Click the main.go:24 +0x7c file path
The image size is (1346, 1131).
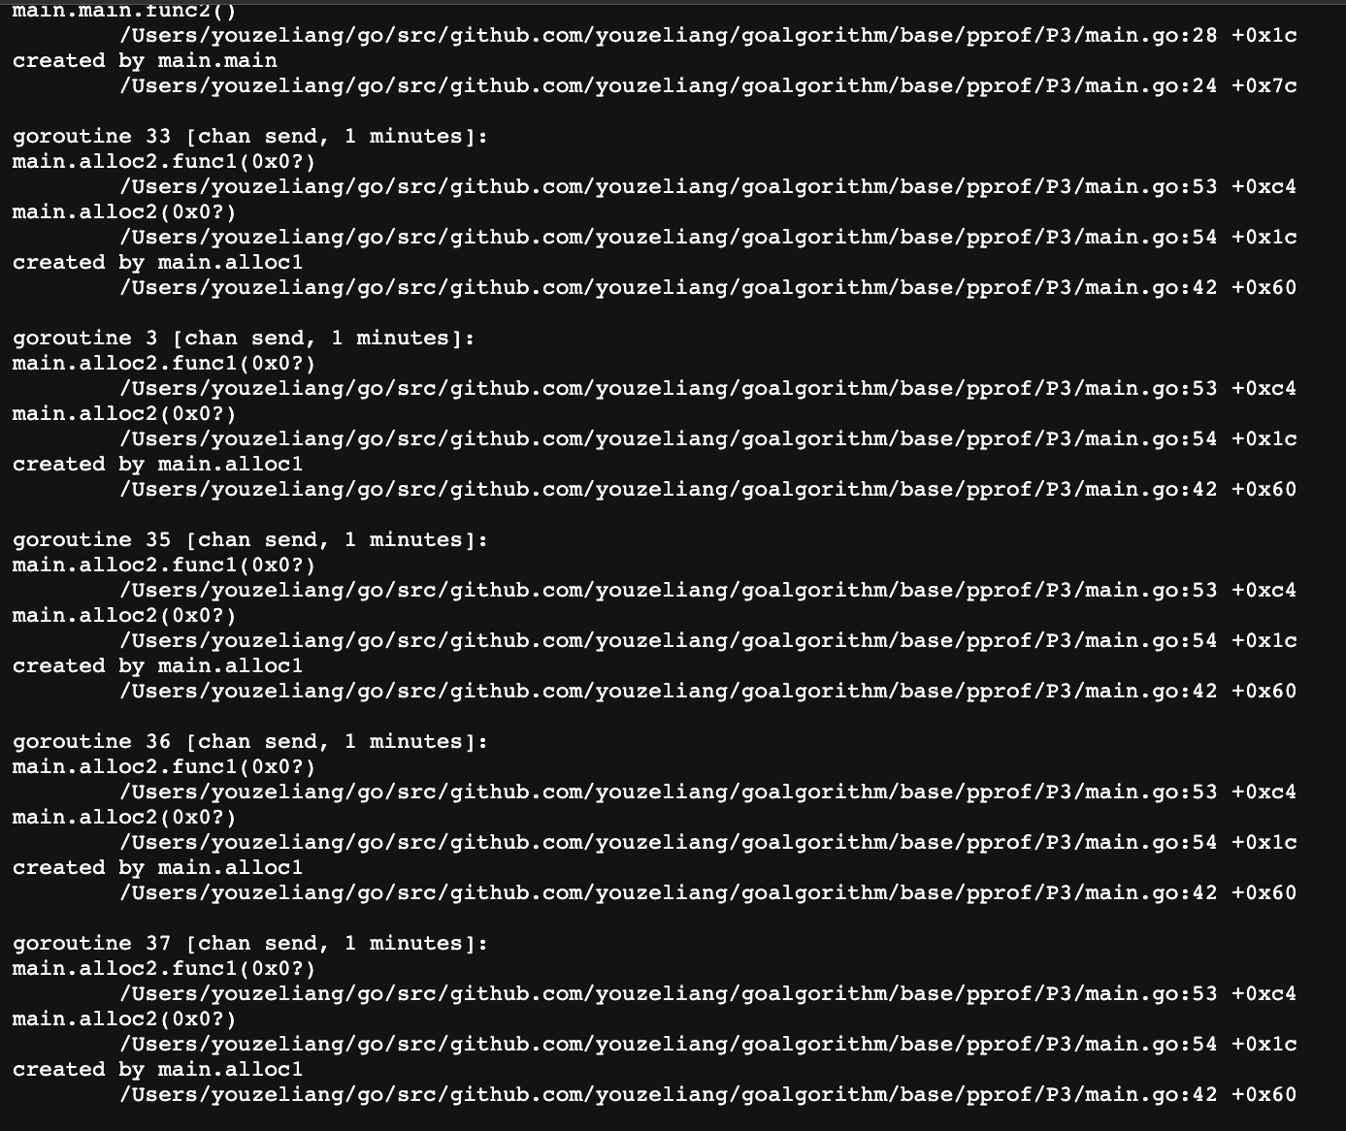tap(708, 86)
